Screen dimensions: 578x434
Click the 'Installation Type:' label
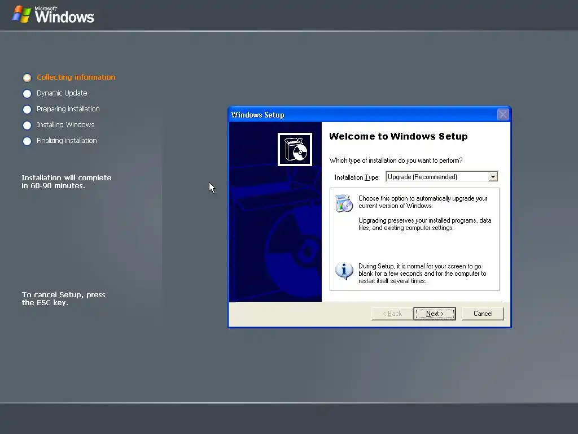(357, 177)
